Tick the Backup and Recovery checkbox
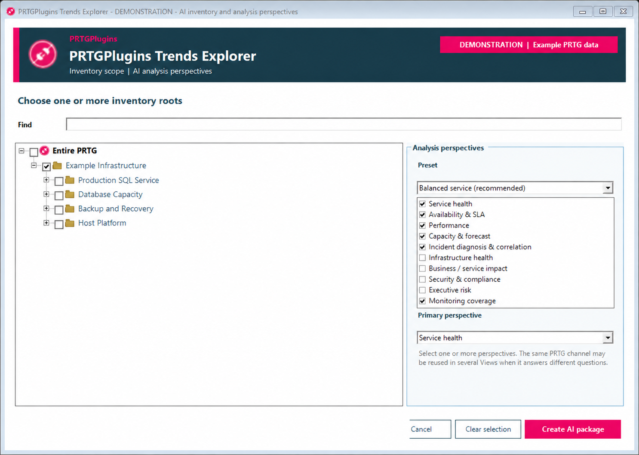The image size is (639, 455). pos(59,209)
